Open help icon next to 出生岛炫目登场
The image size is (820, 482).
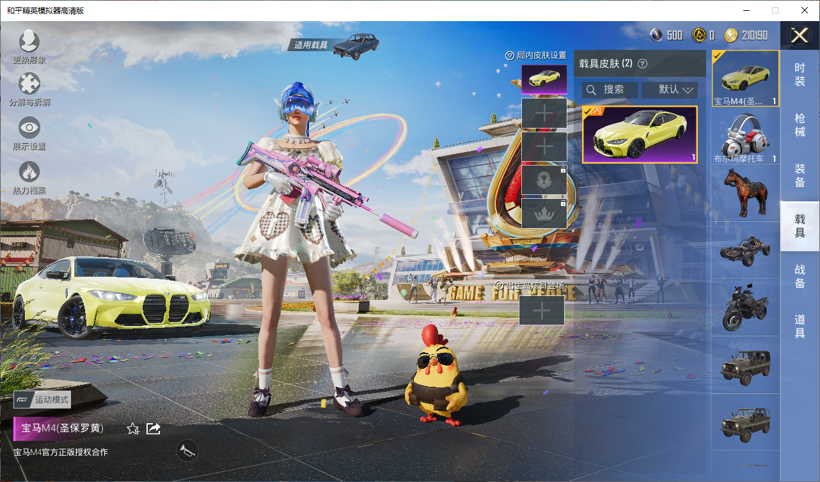(500, 285)
